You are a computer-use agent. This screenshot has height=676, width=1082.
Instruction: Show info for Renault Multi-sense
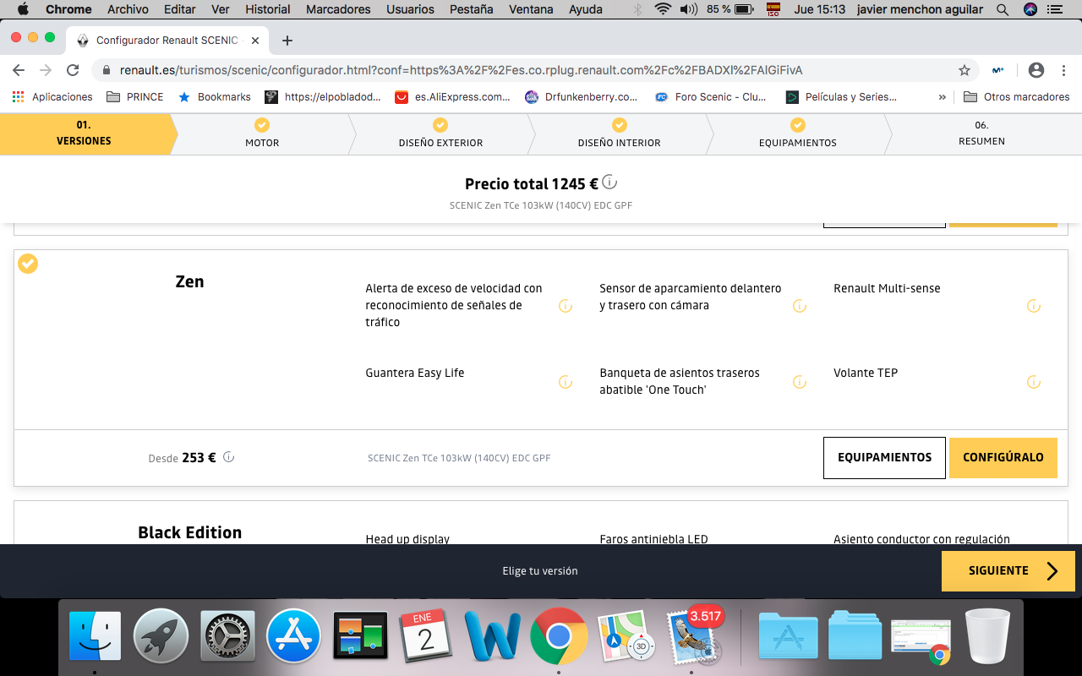coord(1033,306)
